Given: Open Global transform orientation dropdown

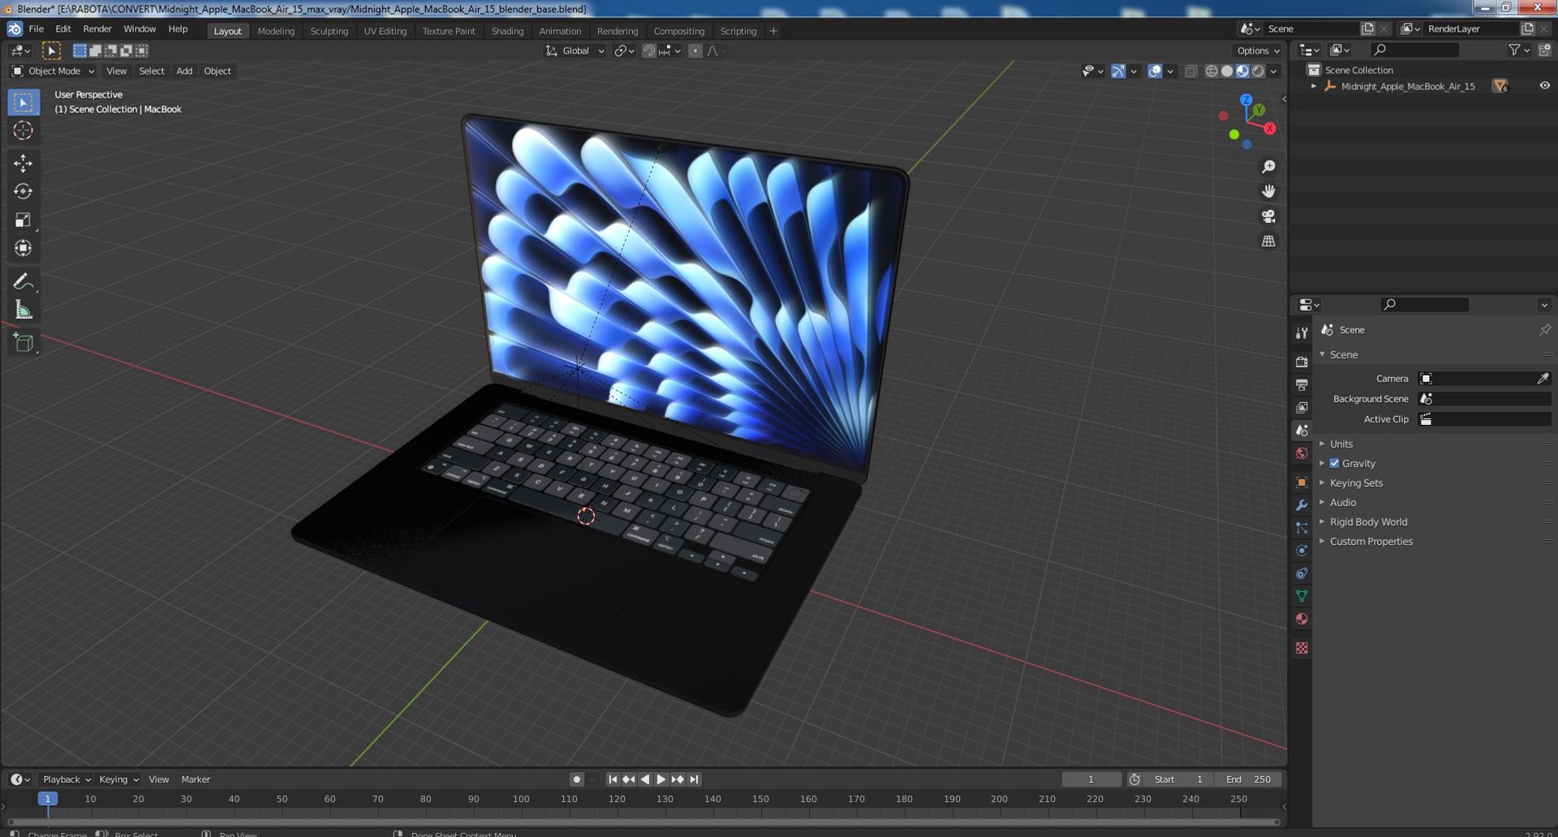Looking at the screenshot, I should pos(575,50).
